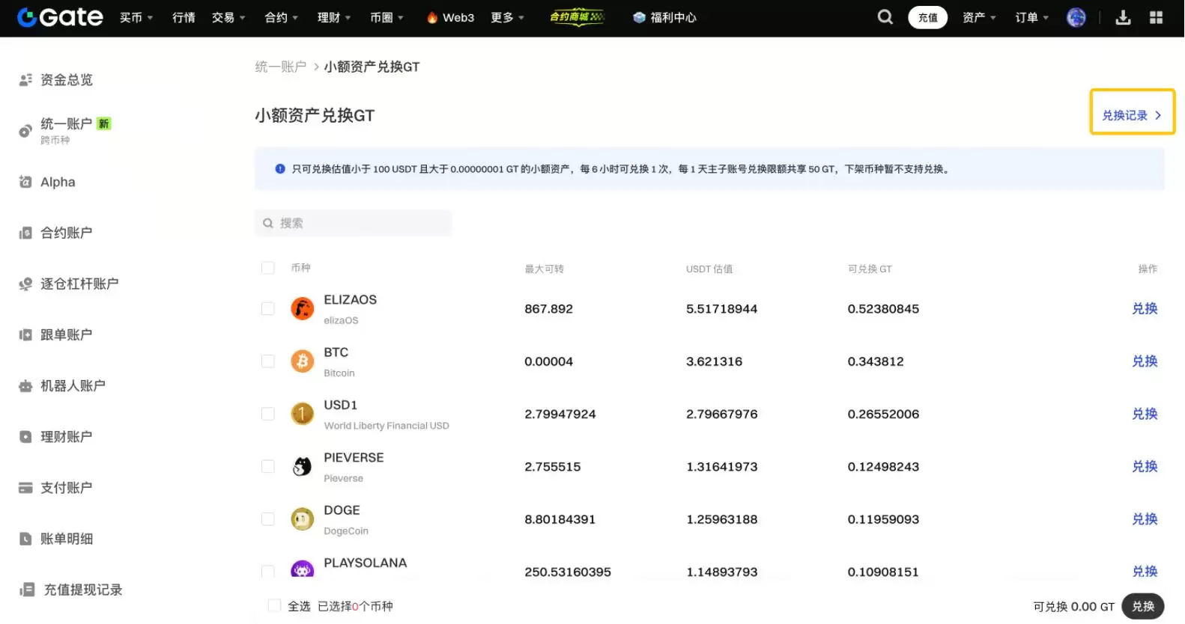Check the ELIZAOS row checkbox
Viewport: 1185px width, 624px height.
coord(267,309)
